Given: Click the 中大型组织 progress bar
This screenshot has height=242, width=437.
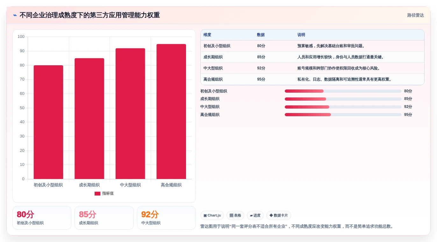Looking at the screenshot, I should 343,107.
